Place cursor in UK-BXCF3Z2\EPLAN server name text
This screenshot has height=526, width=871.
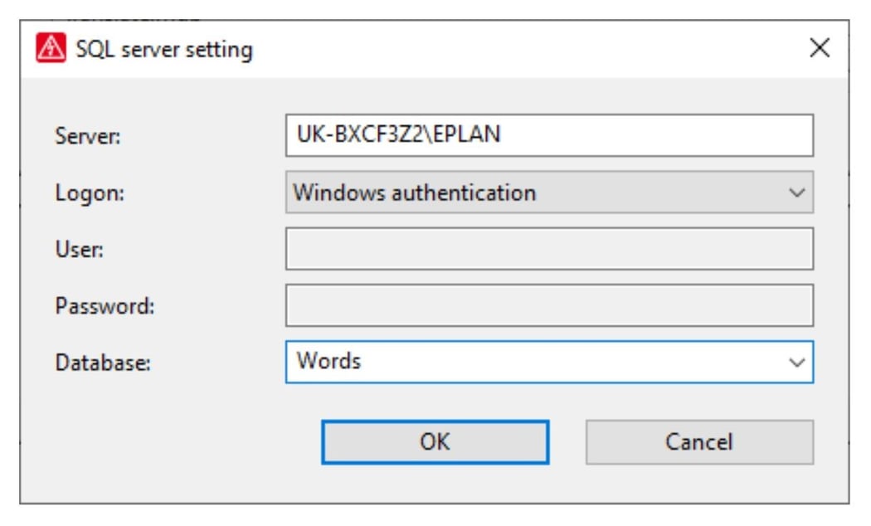pos(398,134)
